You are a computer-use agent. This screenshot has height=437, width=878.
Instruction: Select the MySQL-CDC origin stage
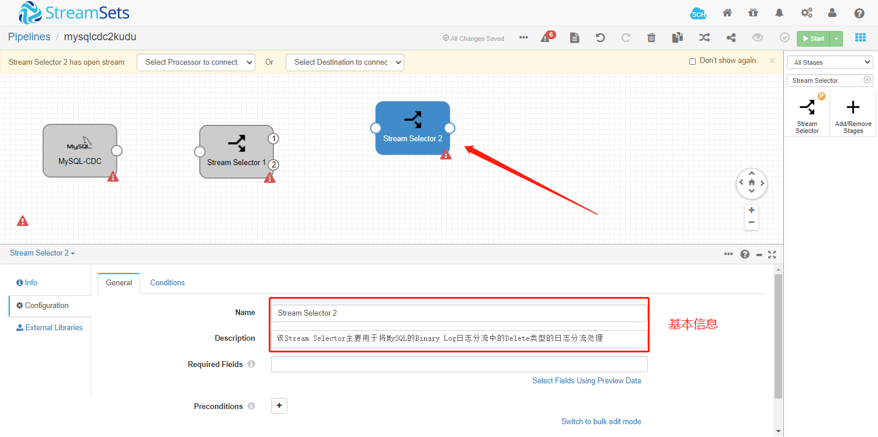point(80,151)
